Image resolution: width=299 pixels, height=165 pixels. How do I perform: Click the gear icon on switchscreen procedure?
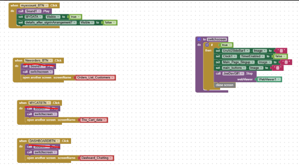(199, 39)
